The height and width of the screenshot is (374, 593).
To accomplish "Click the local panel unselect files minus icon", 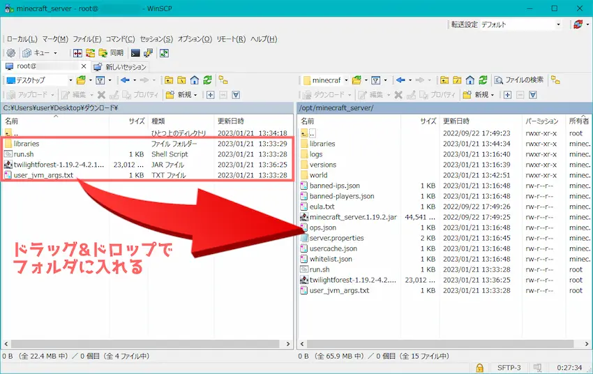I will [223, 95].
